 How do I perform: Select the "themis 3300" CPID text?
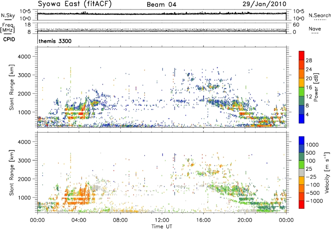coord(55,41)
